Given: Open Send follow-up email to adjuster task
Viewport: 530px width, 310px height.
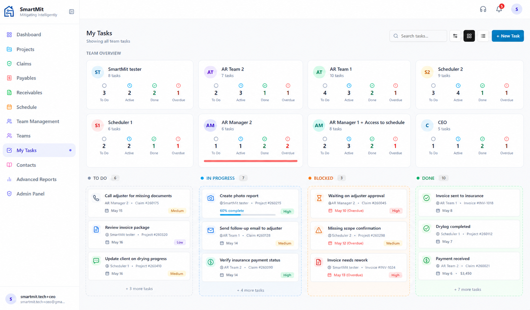Looking at the screenshot, I should point(250,235).
